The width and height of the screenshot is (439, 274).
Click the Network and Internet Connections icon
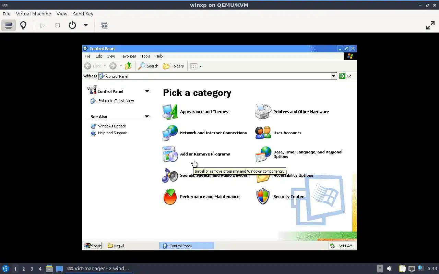click(170, 133)
